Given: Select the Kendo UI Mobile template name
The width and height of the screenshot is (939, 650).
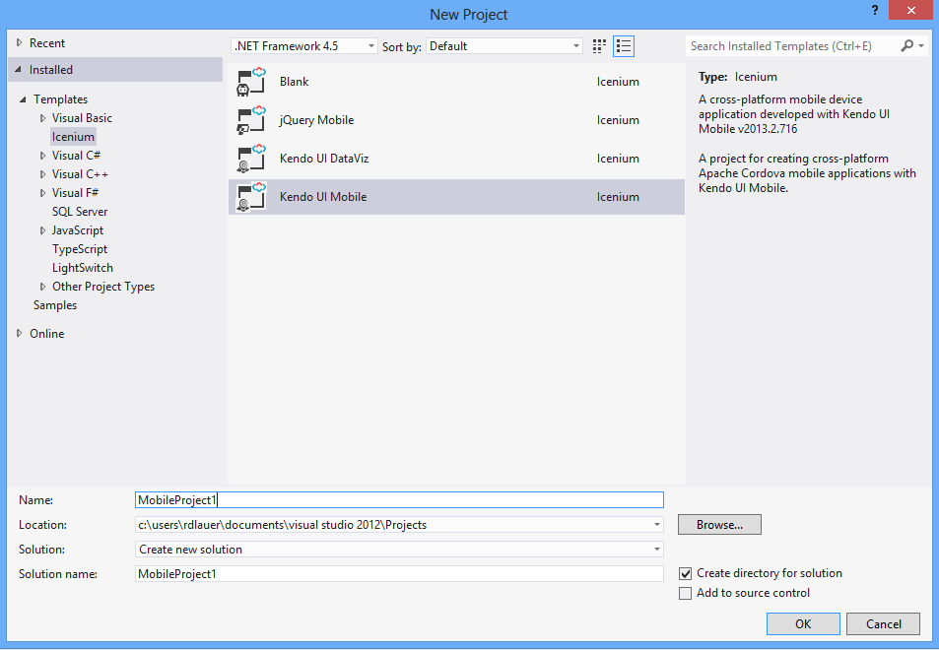Looking at the screenshot, I should 323,197.
